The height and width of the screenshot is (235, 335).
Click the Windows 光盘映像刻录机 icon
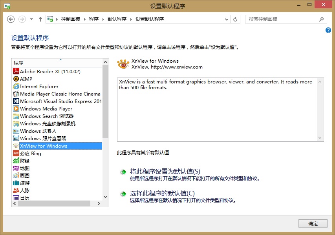point(16,124)
